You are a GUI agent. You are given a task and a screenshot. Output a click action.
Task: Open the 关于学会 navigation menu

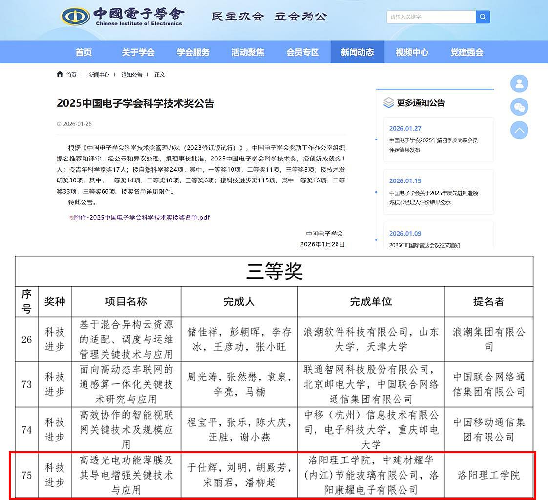[x=138, y=53]
